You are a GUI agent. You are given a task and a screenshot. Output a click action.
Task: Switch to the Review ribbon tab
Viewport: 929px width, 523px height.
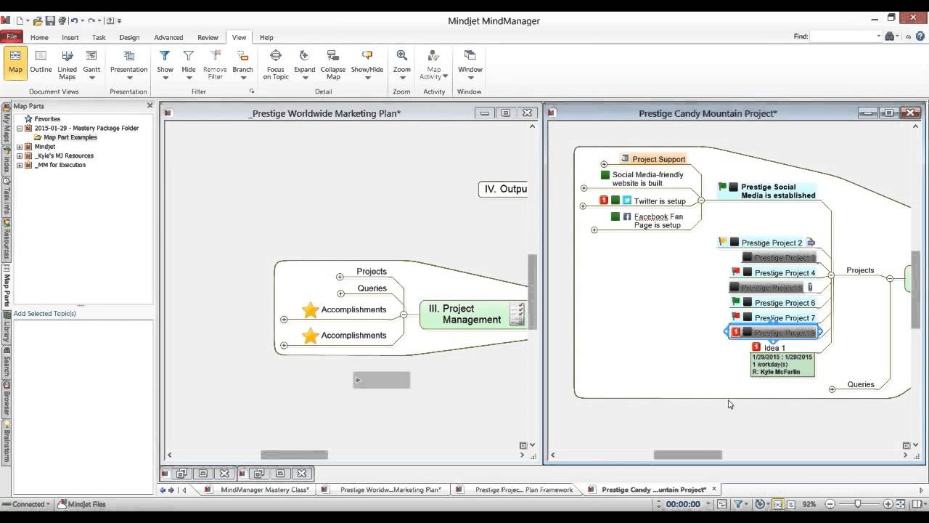(x=208, y=37)
